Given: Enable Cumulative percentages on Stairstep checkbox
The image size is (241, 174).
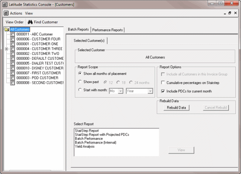Looking at the screenshot, I should pos(163,83).
